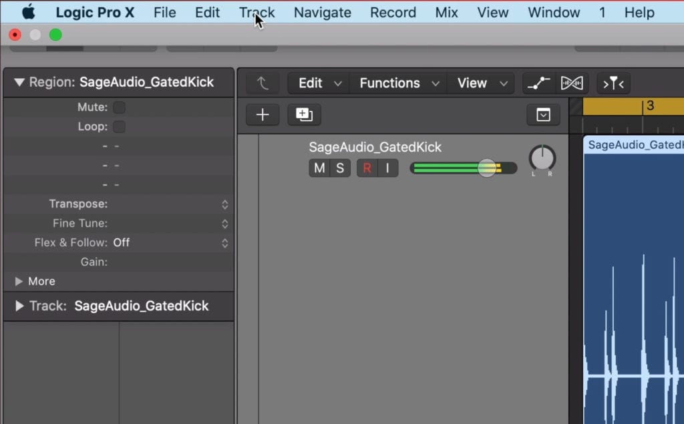The image size is (684, 424).
Task: Click the Flex & Follow Off value
Action: click(122, 242)
